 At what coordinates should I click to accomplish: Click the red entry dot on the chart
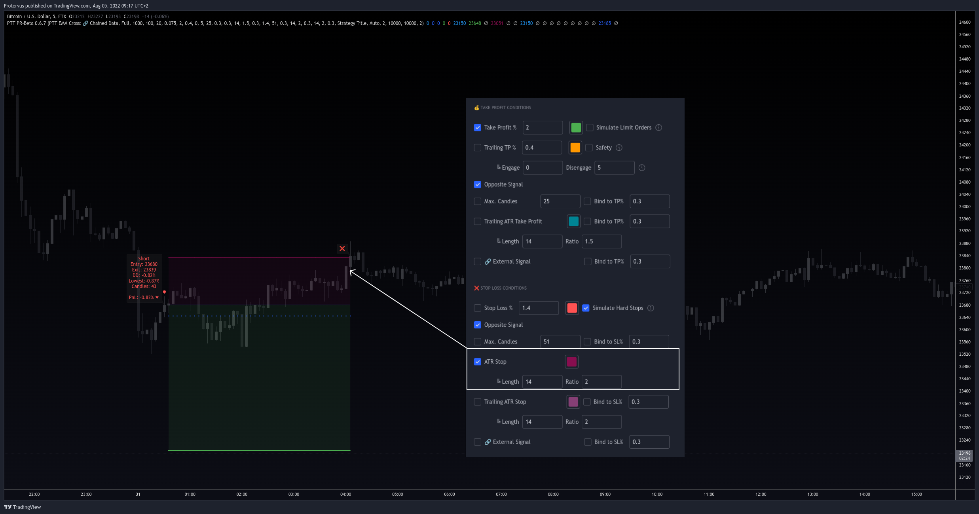164,292
